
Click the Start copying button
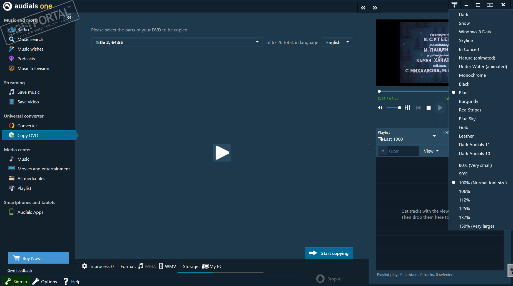329,253
